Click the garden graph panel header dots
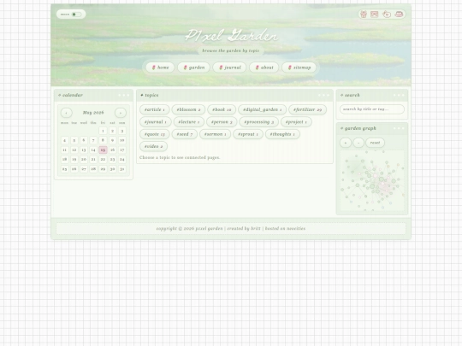This screenshot has width=462, height=346. point(399,128)
